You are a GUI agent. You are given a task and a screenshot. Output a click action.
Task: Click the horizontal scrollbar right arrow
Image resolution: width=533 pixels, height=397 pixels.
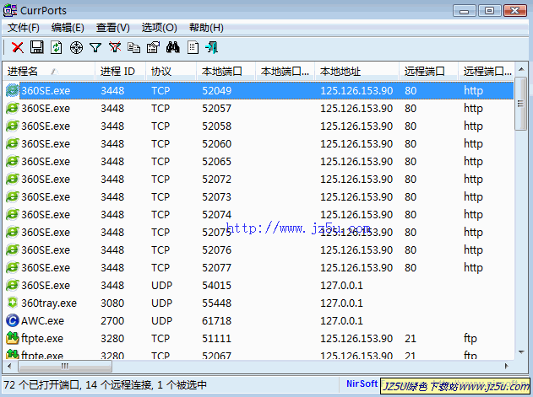click(x=507, y=366)
